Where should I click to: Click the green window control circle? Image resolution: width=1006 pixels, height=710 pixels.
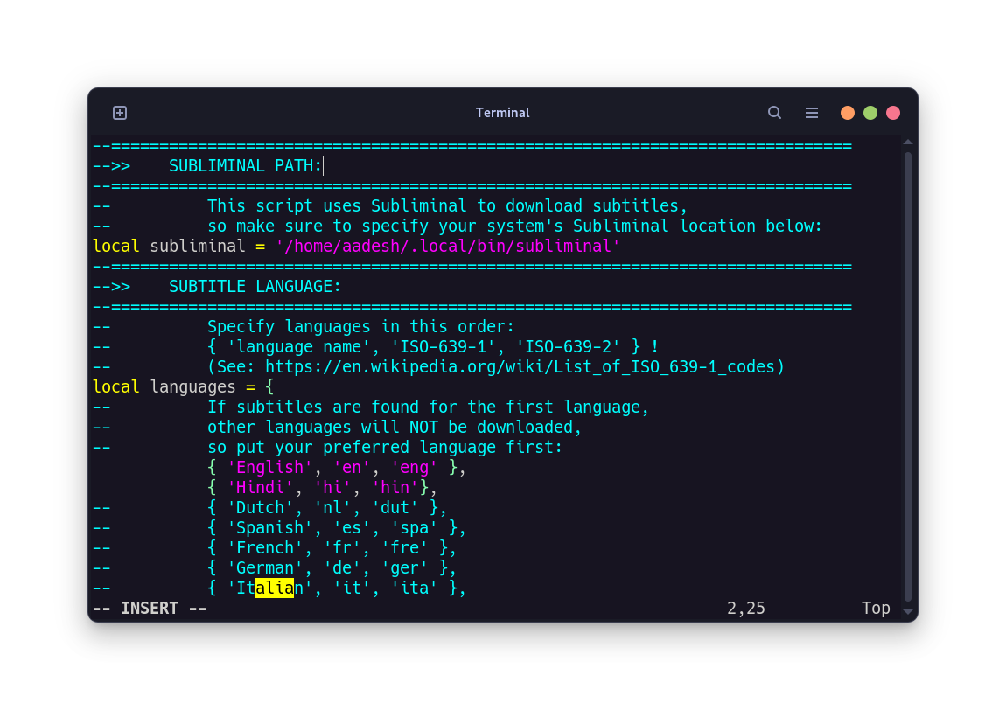[x=870, y=112]
